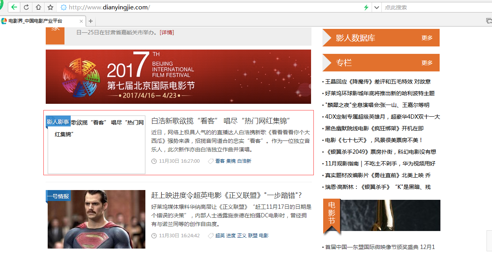Screen dimensions: 492x256
Task: Click the 超英 tag
Action: (x=220, y=235)
